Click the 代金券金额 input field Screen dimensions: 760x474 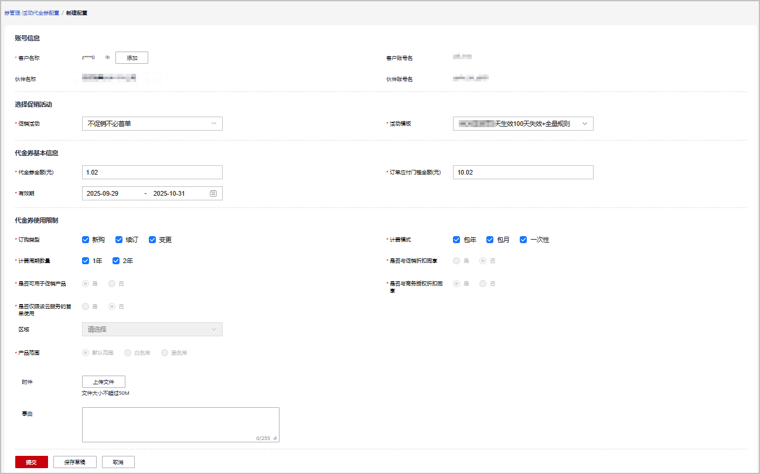click(x=152, y=172)
